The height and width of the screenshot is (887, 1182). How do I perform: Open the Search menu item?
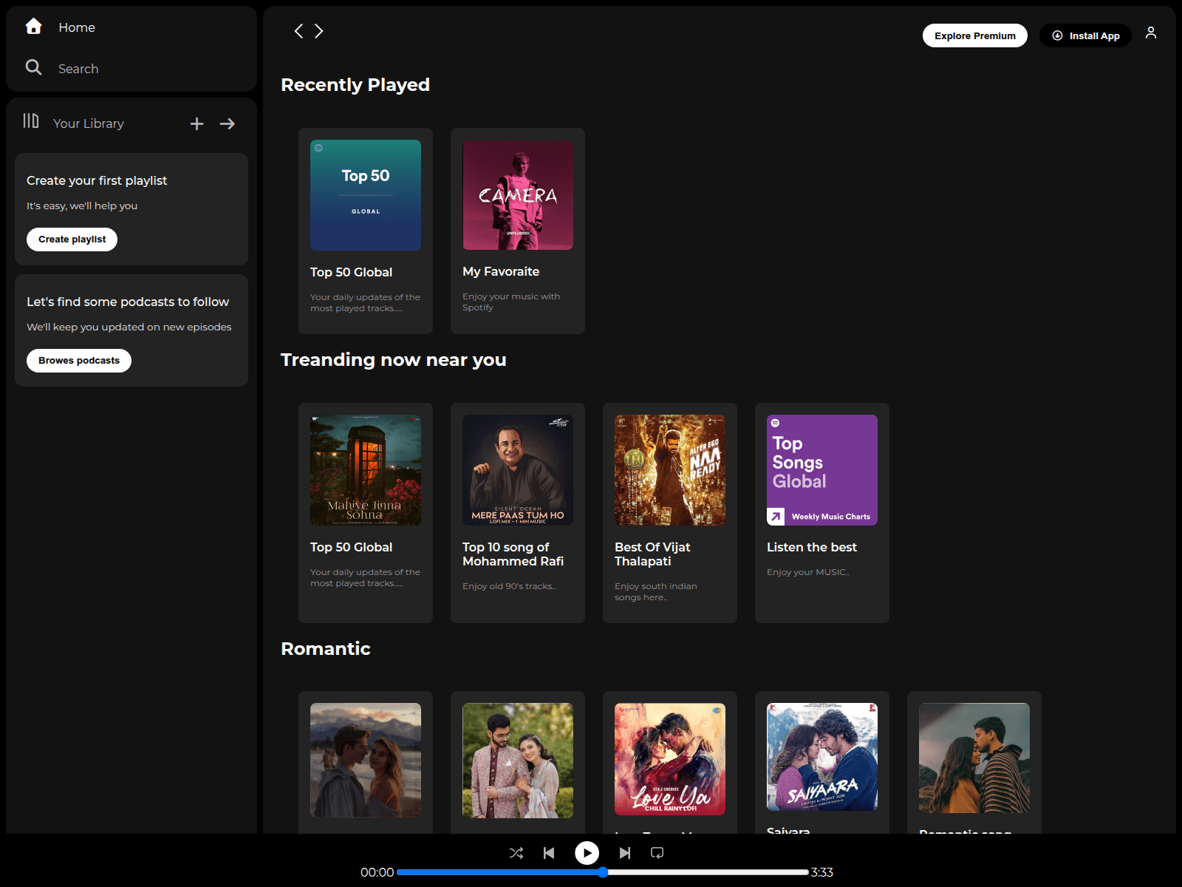(x=78, y=69)
